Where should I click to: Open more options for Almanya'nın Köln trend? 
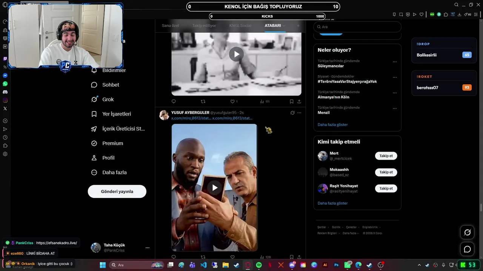(x=395, y=93)
